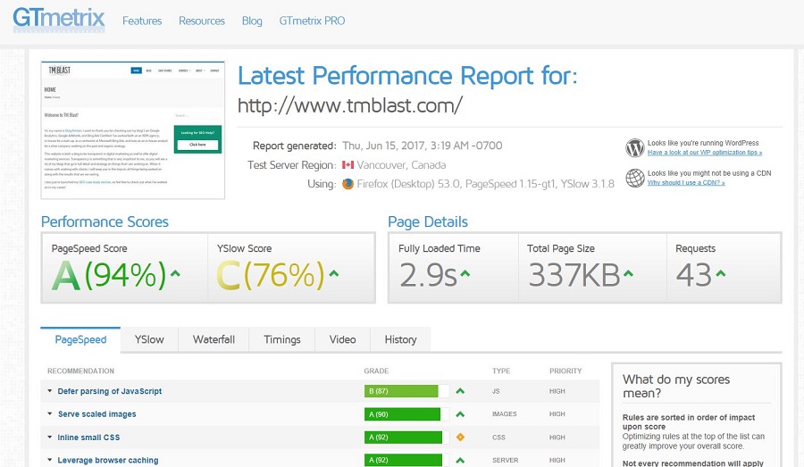Switch to the PageSpeed tab
The width and height of the screenshot is (804, 467).
coord(80,339)
